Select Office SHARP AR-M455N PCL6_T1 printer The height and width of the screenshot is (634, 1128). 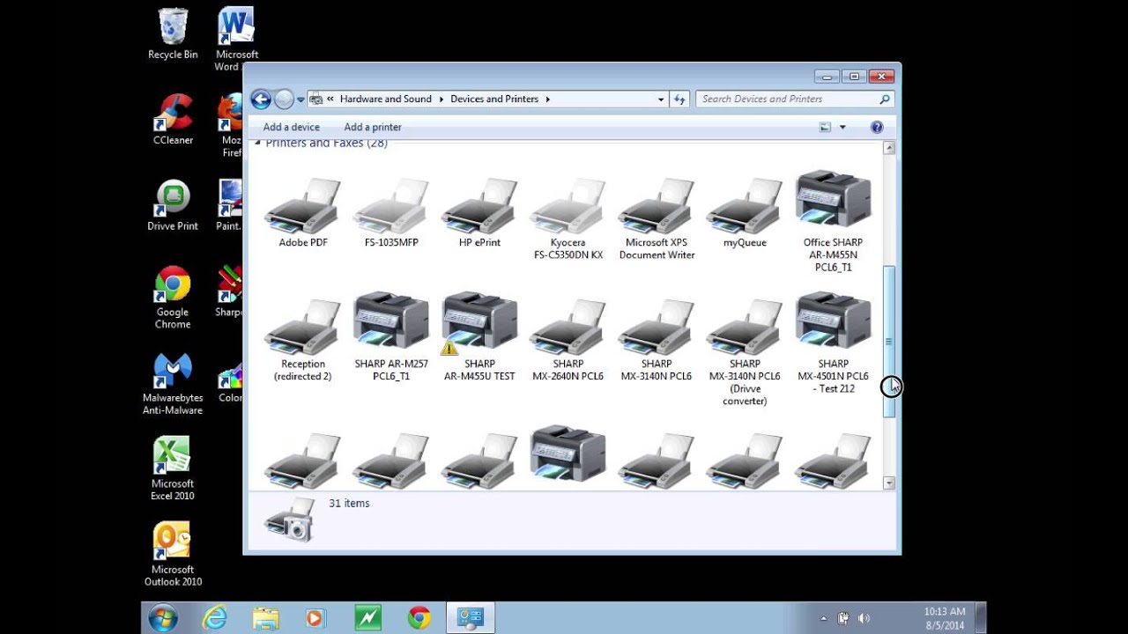833,221
